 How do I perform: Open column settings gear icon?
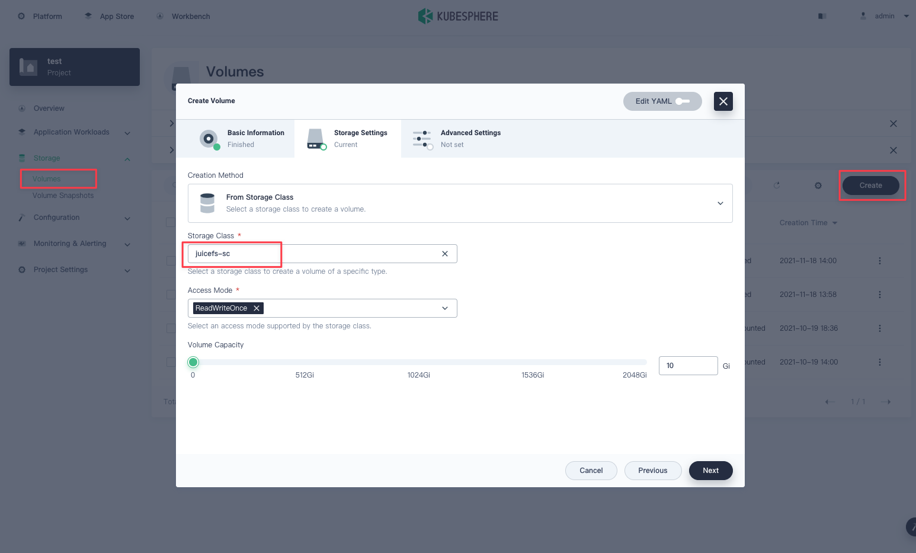(818, 186)
